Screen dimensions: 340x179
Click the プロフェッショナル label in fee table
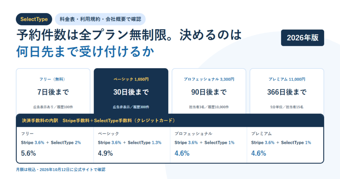[194, 134]
